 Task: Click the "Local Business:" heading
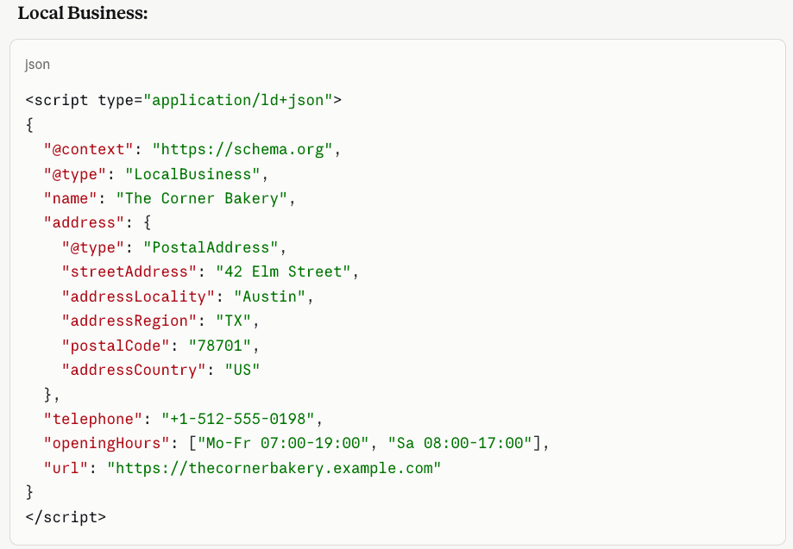[83, 13]
